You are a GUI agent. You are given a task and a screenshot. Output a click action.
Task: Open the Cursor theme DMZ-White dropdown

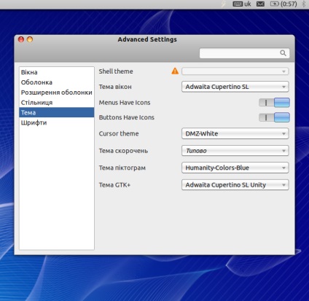tap(235, 133)
